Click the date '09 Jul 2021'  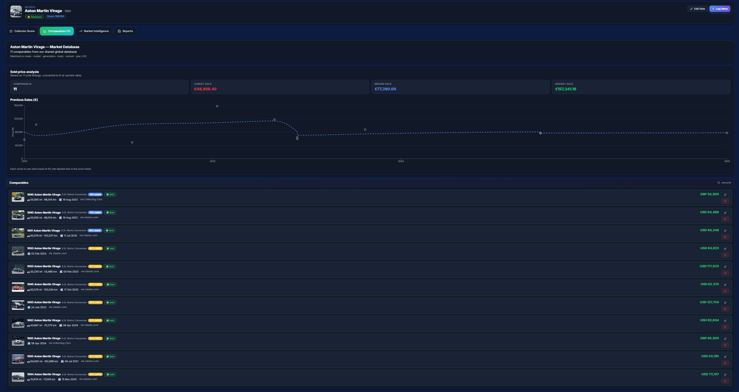[71, 361]
